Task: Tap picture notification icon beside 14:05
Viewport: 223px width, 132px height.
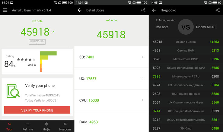Action: point(161,2)
